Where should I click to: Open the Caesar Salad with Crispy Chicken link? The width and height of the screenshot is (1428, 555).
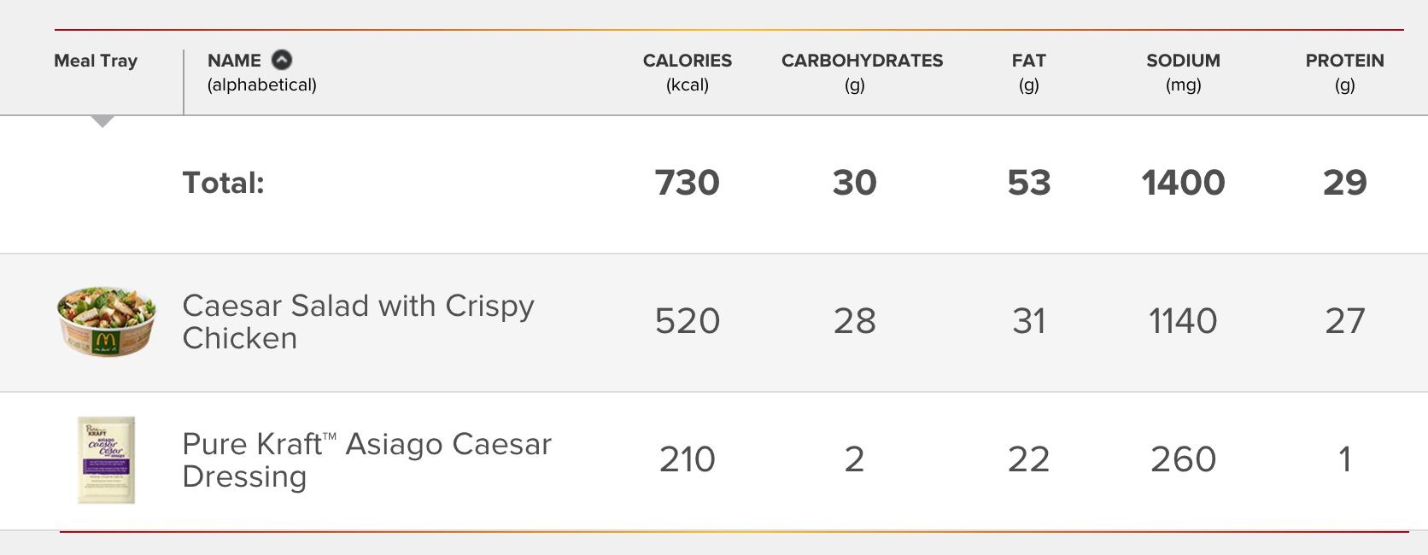pos(359,322)
